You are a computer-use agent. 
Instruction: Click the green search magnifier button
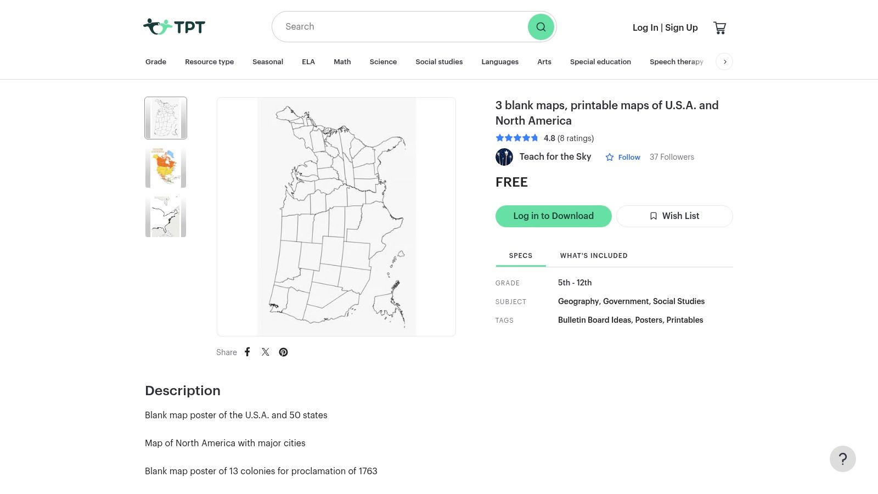pyautogui.click(x=541, y=27)
